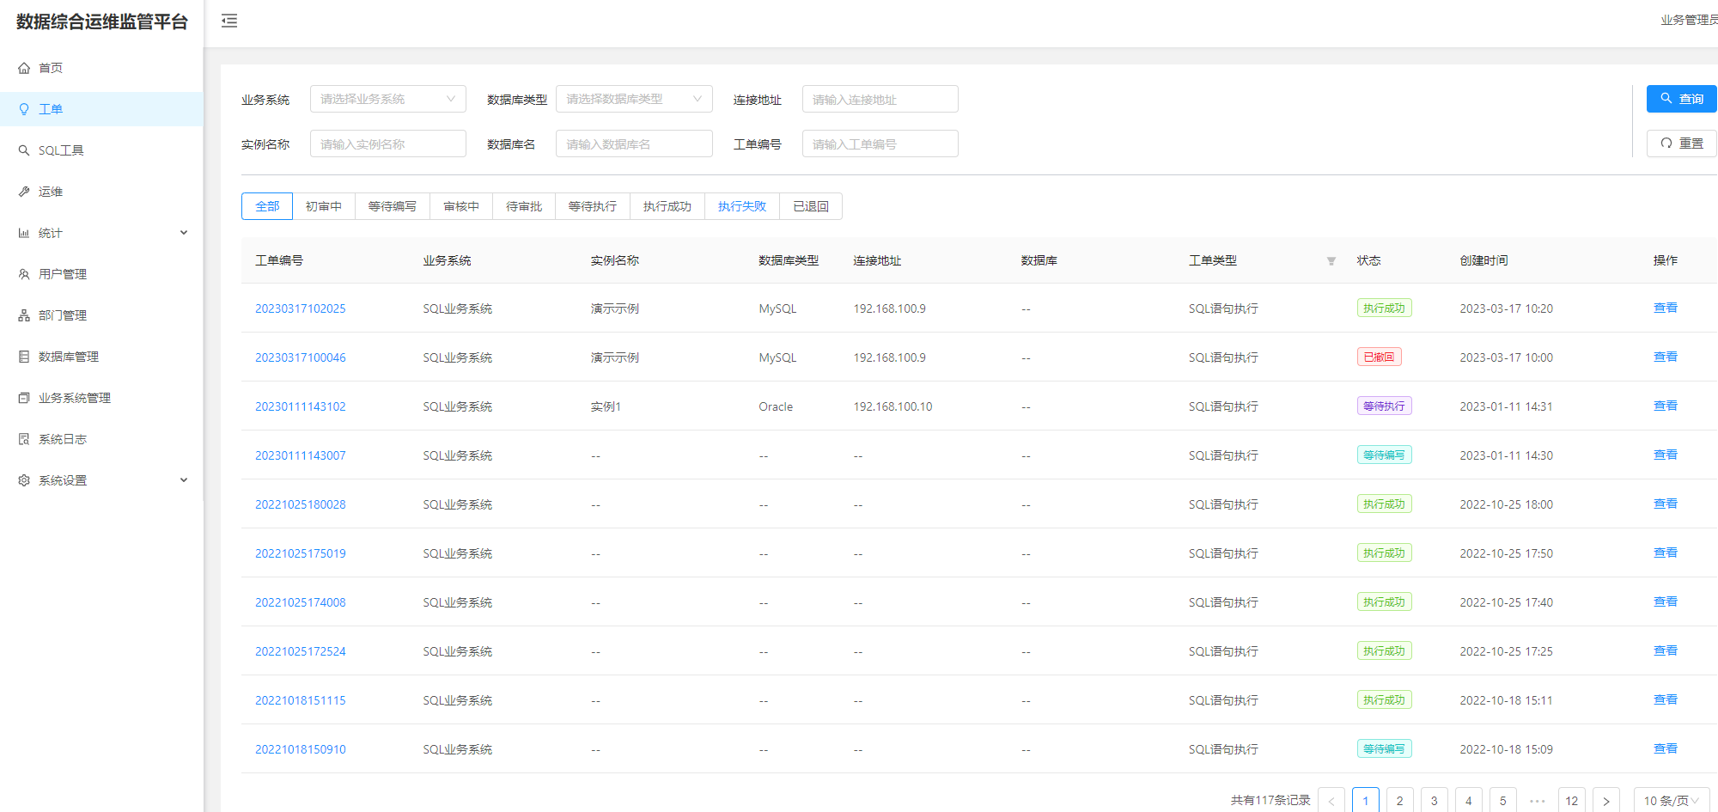Screen dimensions: 1718x812
Task: Select the 审核中 status tab
Action: point(461,206)
